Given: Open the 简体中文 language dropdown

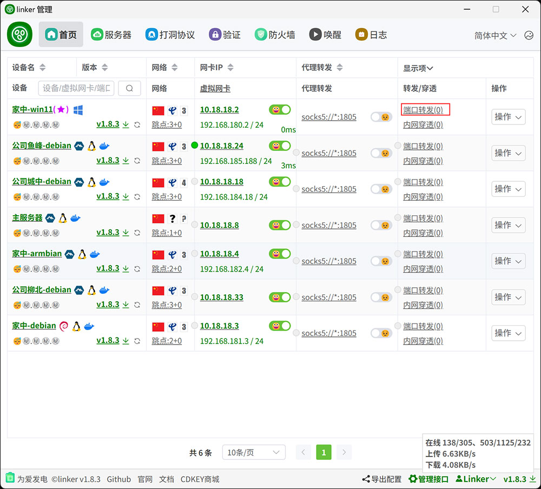Looking at the screenshot, I should [495, 35].
